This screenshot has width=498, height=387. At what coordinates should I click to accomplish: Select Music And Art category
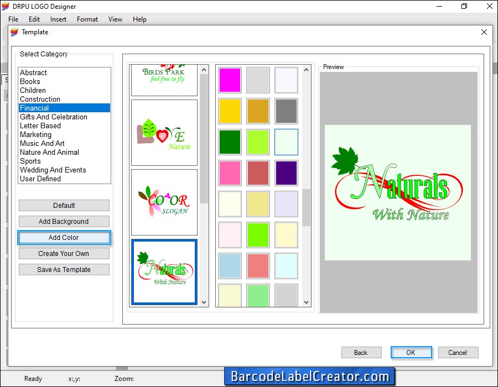tap(65, 143)
